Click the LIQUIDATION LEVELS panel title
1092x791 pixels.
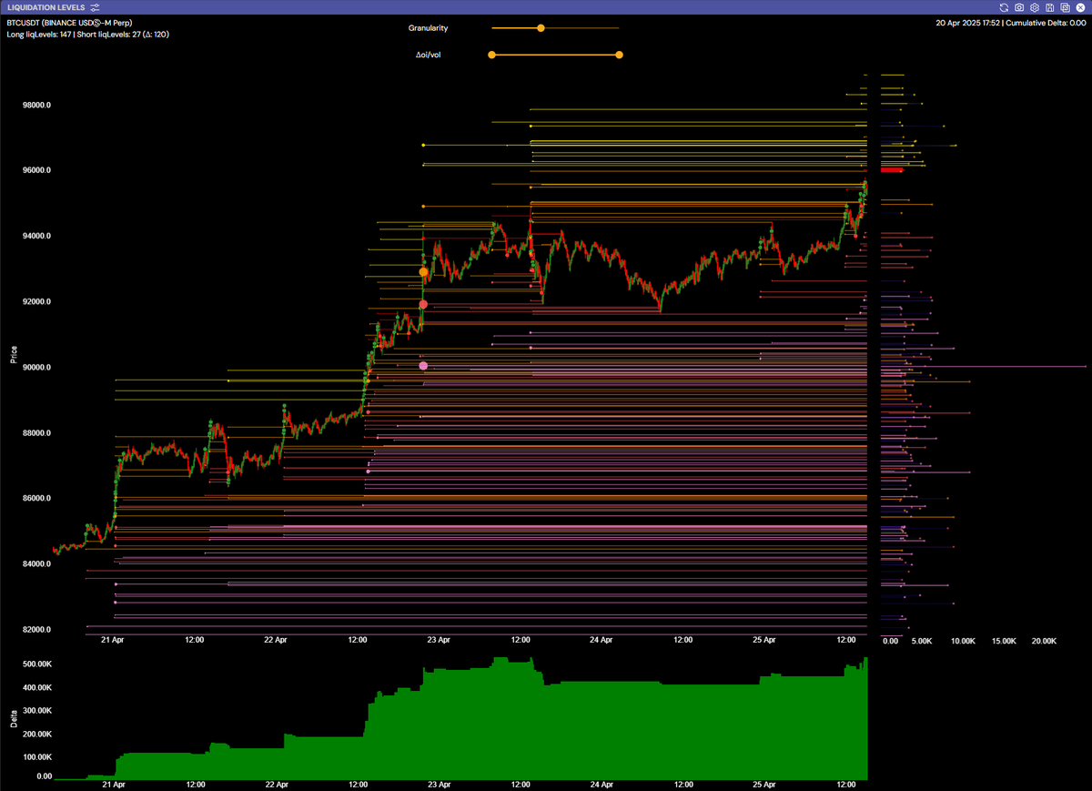[45, 7]
